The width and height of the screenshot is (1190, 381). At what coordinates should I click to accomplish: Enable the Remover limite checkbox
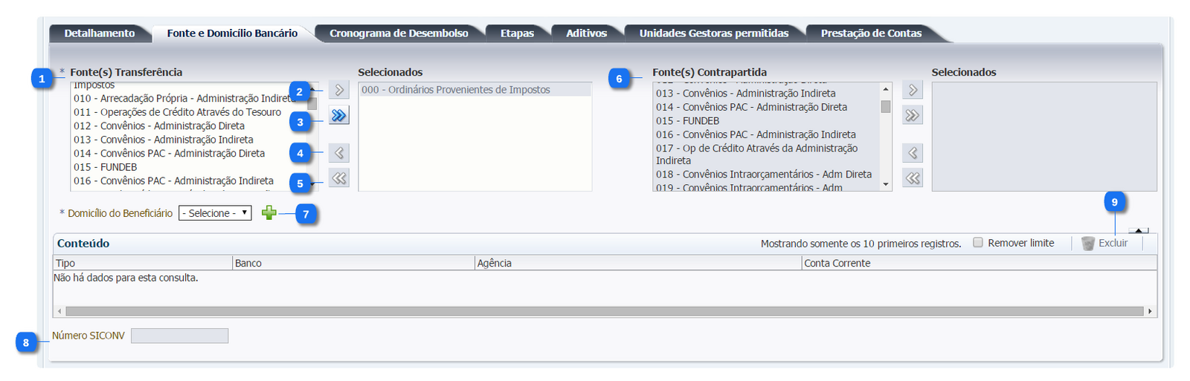978,242
